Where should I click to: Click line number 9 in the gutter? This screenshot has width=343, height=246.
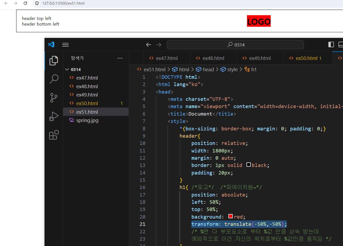click(144, 136)
